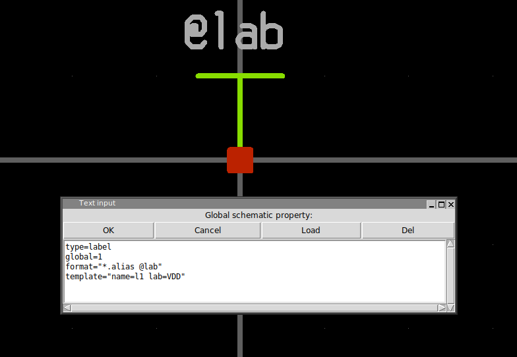Click the template="name=l1 lab=VDD" line

pos(125,277)
